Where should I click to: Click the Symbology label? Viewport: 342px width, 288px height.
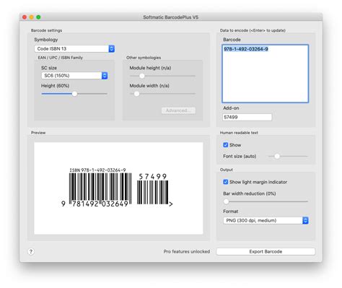[46, 40]
